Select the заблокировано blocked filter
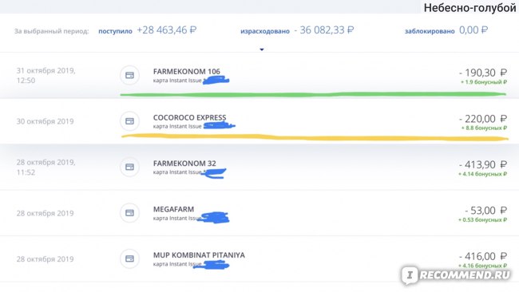The width and height of the screenshot is (519, 292). click(430, 31)
